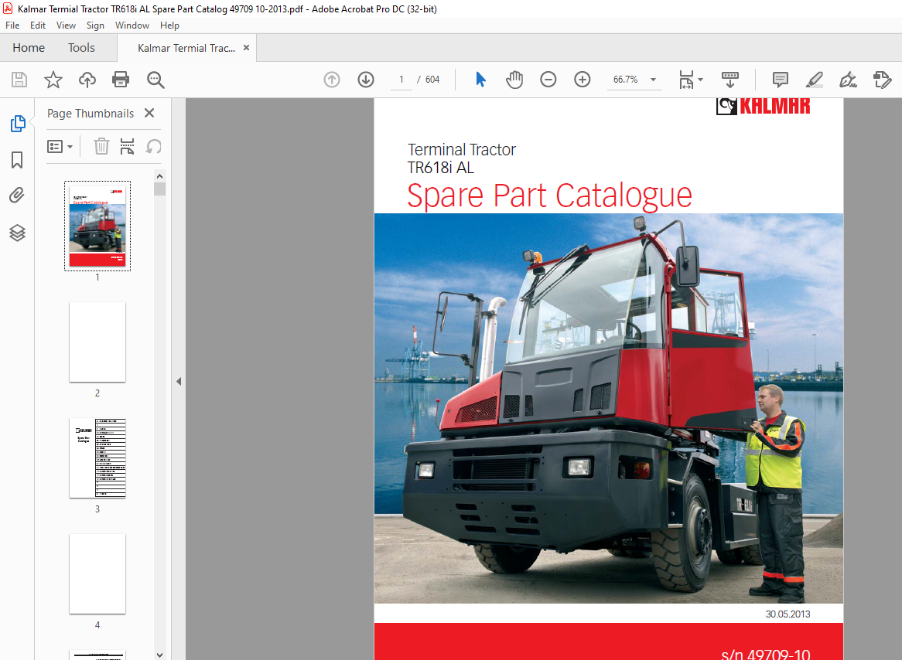Upload the file to cloud storage
This screenshot has width=902, height=660.
coord(87,80)
